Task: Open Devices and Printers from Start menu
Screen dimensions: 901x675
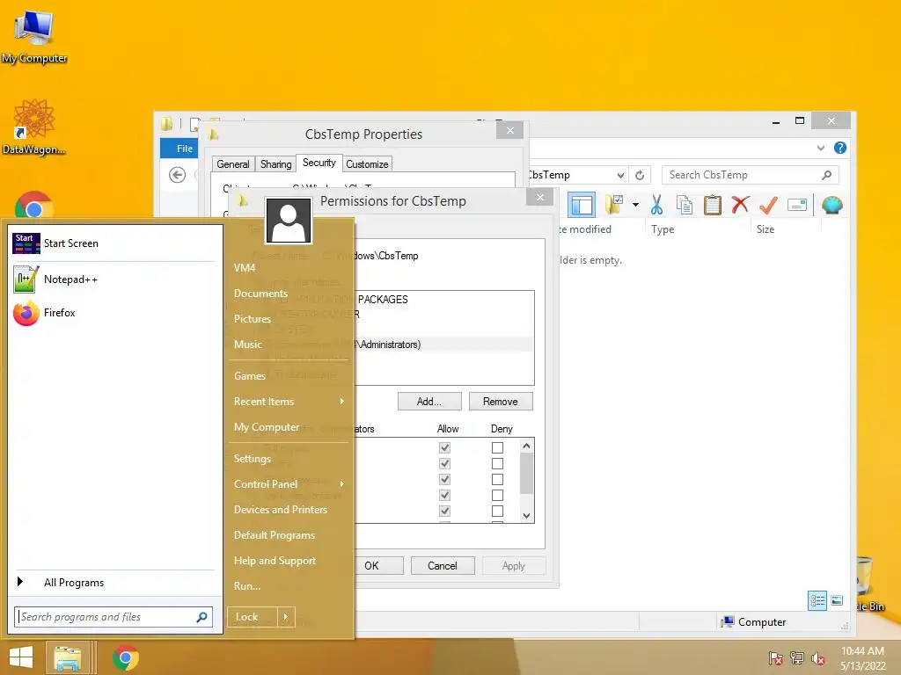Action: tap(281, 509)
